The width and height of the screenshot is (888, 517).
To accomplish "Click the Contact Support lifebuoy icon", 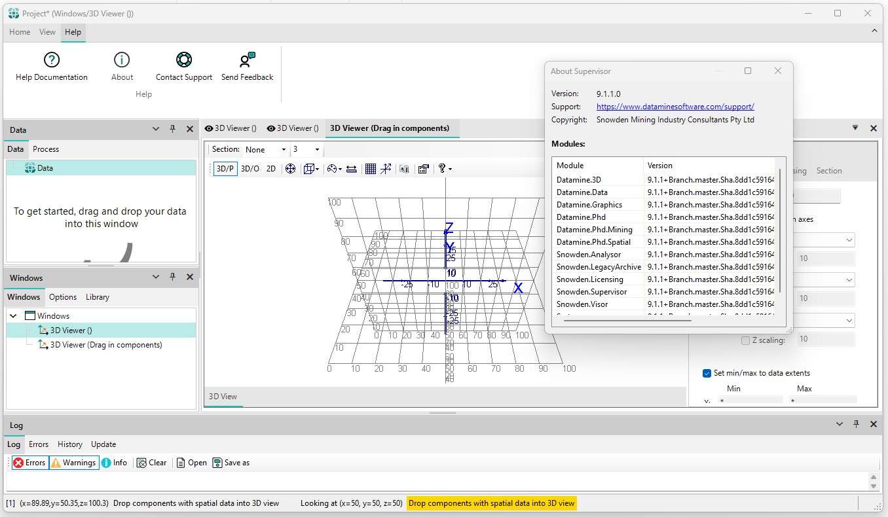I will (184, 60).
